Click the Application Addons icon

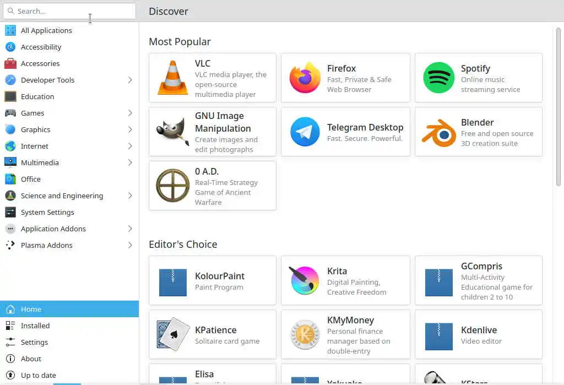click(10, 229)
